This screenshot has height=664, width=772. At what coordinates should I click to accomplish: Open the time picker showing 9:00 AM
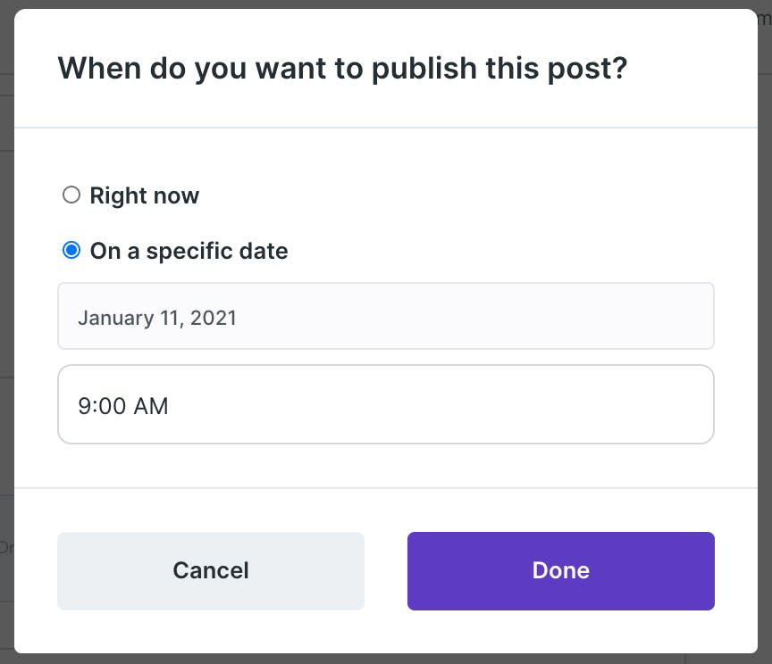point(386,404)
